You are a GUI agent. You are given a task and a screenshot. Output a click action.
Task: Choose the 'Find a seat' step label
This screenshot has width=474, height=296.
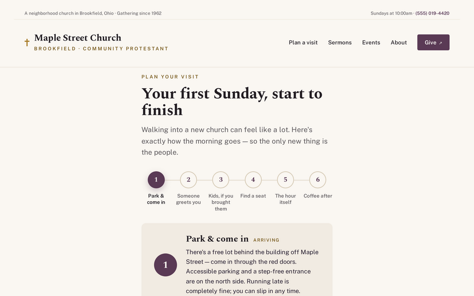point(253,196)
